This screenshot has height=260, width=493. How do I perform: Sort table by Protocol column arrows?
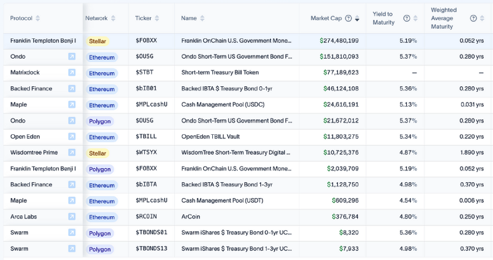click(38, 18)
